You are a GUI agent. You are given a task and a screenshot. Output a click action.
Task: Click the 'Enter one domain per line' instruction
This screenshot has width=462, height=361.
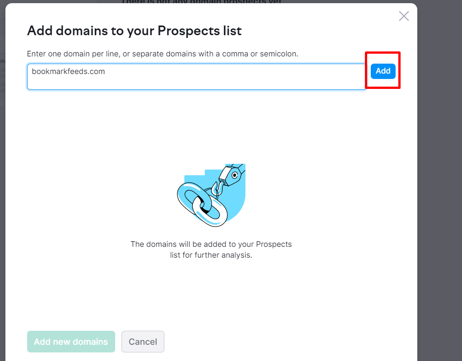coord(163,54)
